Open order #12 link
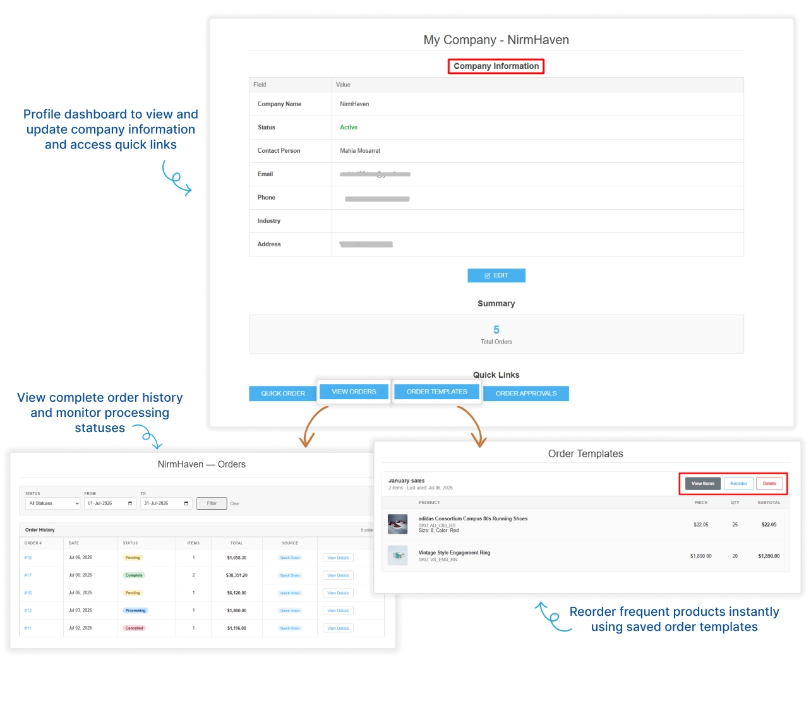This screenshot has height=703, width=811. click(x=28, y=611)
